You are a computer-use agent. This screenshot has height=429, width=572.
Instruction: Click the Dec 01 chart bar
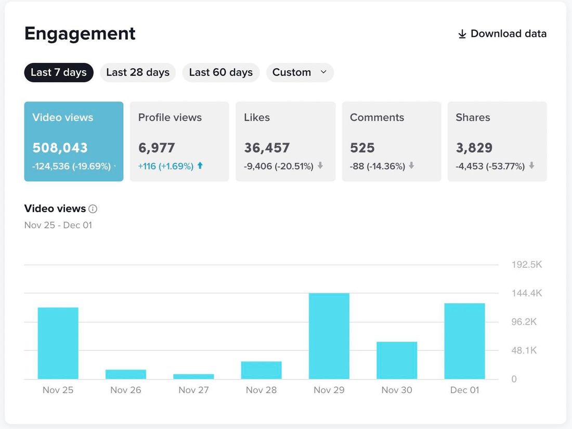(465, 341)
